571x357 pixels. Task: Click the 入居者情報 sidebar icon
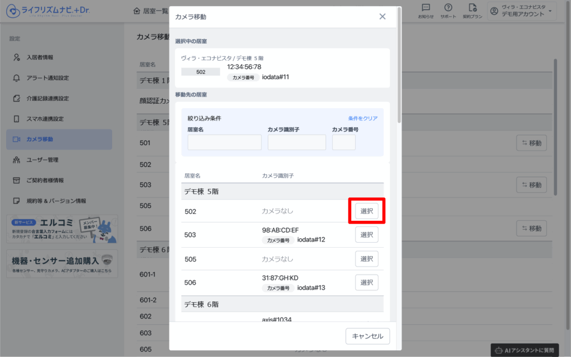coord(17,57)
